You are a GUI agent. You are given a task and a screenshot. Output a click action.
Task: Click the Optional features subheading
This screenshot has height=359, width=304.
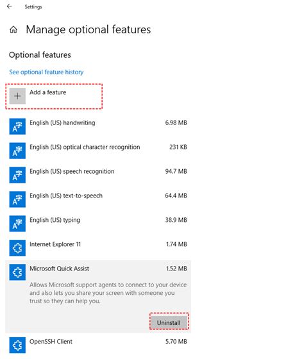[40, 55]
